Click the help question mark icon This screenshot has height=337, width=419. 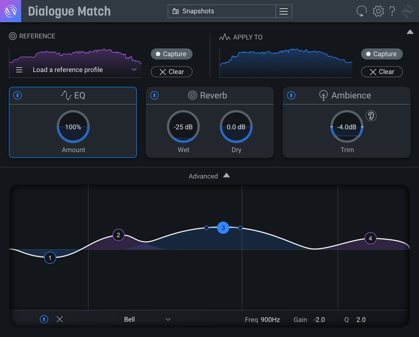(392, 11)
